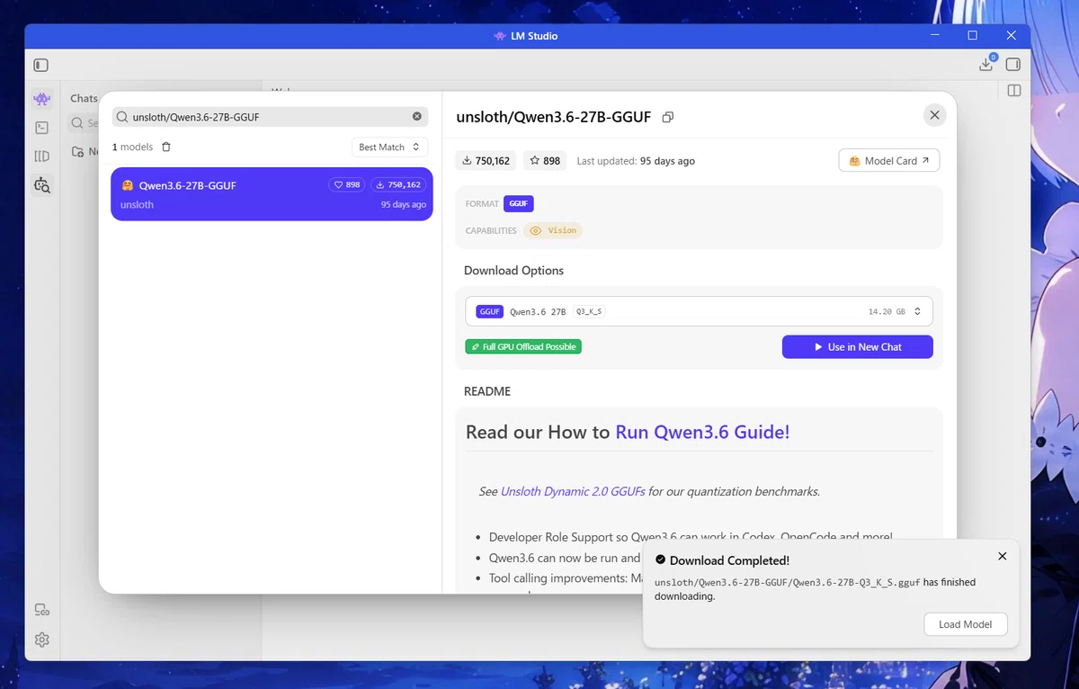This screenshot has width=1079, height=689.
Task: Clear the model search field text
Action: [x=416, y=117]
